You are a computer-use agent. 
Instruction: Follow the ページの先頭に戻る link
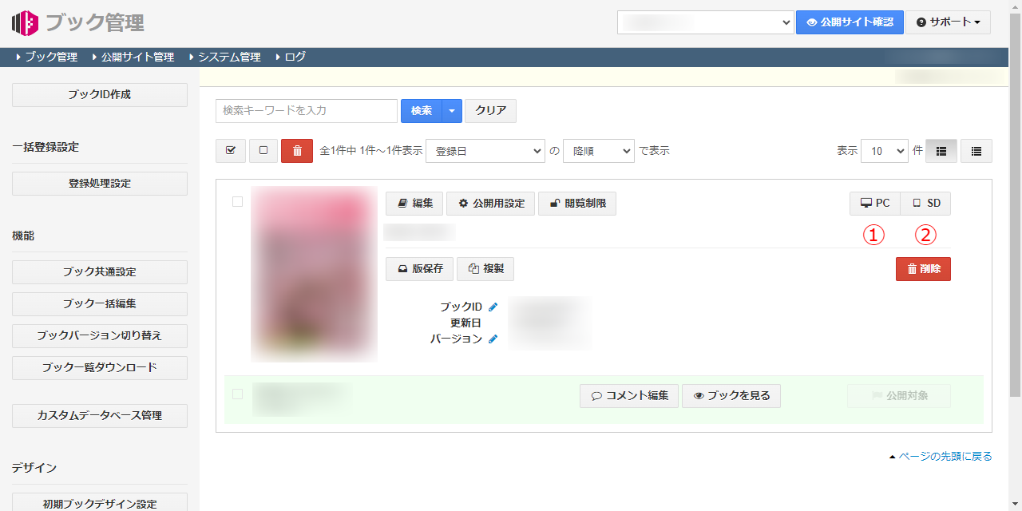[945, 457]
